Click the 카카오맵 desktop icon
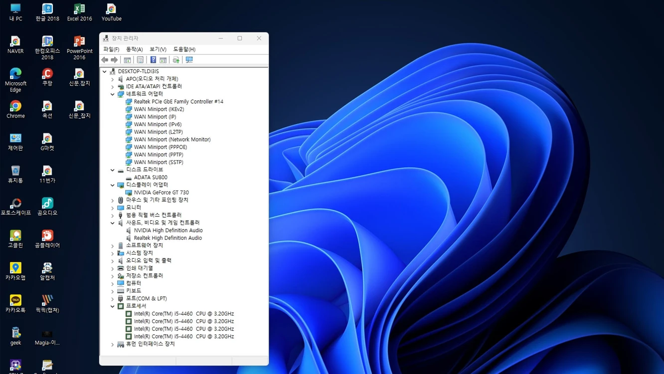Viewport: 664px width, 374px height. [x=15, y=272]
